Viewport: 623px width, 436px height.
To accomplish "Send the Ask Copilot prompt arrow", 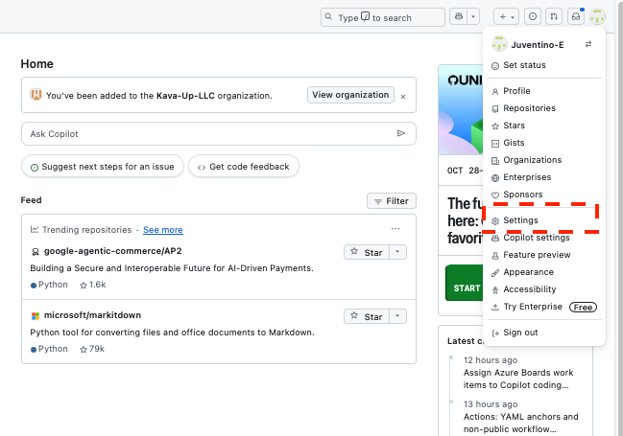I will [401, 134].
